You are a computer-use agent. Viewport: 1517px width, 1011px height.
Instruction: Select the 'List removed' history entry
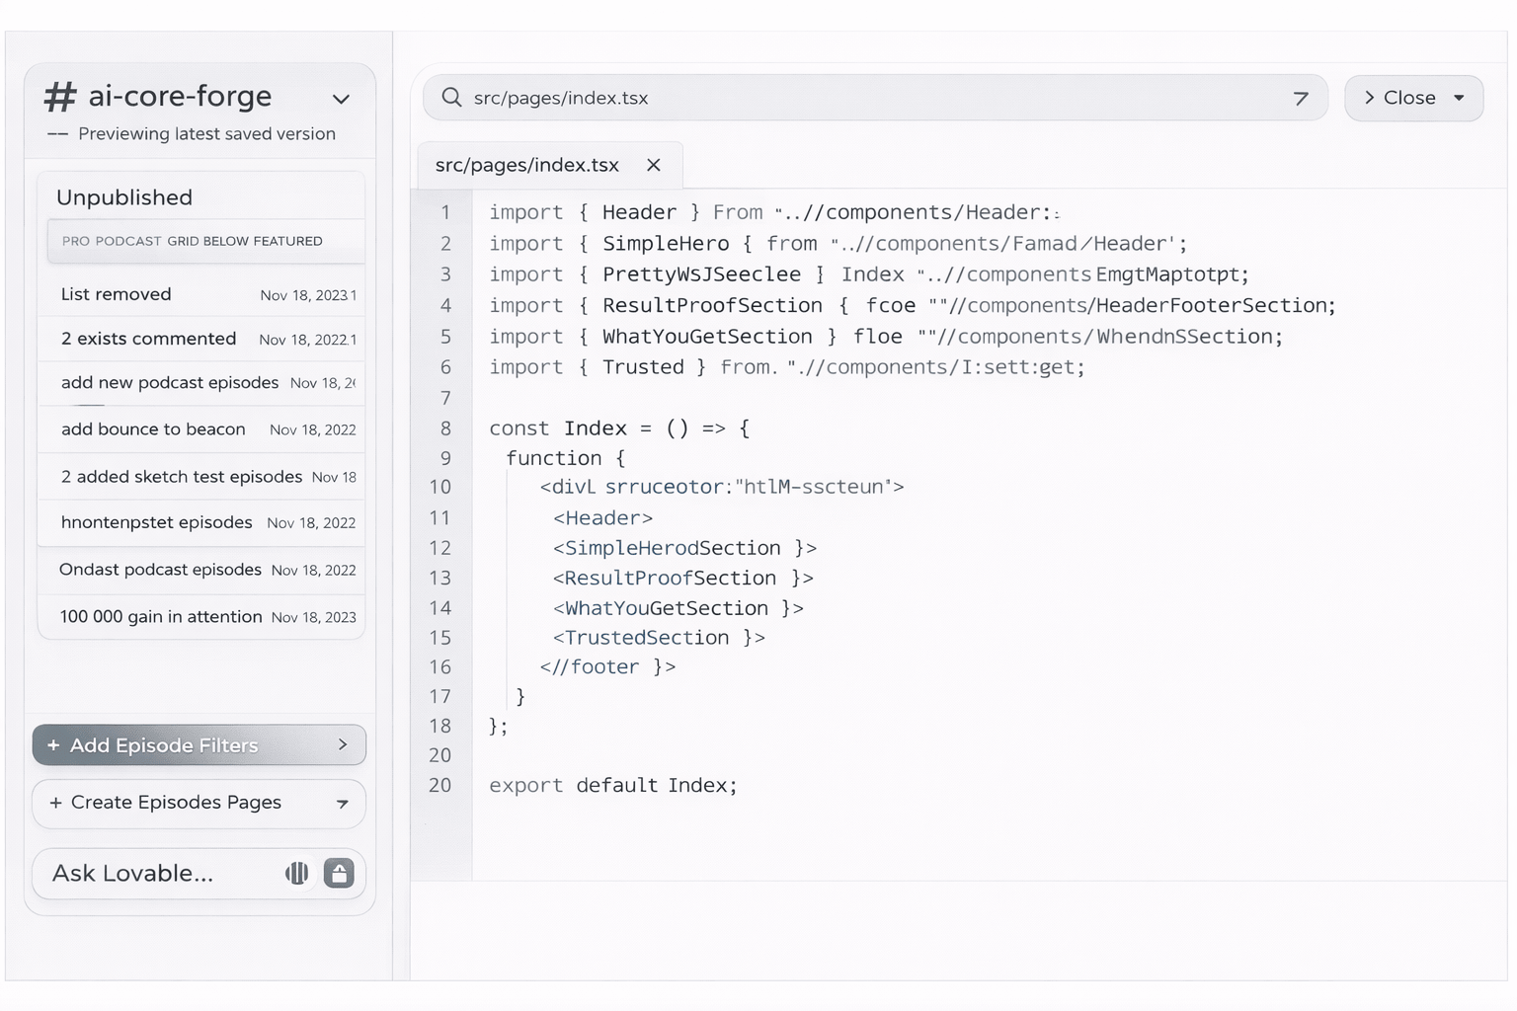tap(116, 293)
